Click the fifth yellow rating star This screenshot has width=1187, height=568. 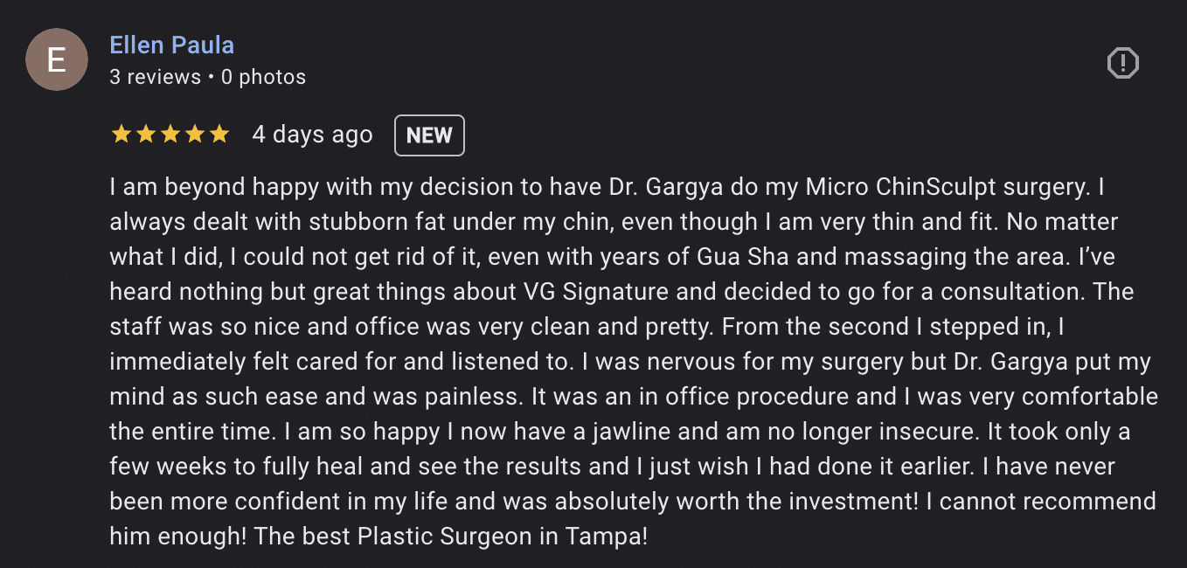click(x=219, y=135)
